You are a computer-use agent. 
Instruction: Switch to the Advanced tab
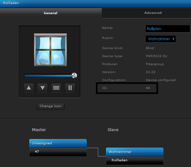pyautogui.click(x=153, y=13)
